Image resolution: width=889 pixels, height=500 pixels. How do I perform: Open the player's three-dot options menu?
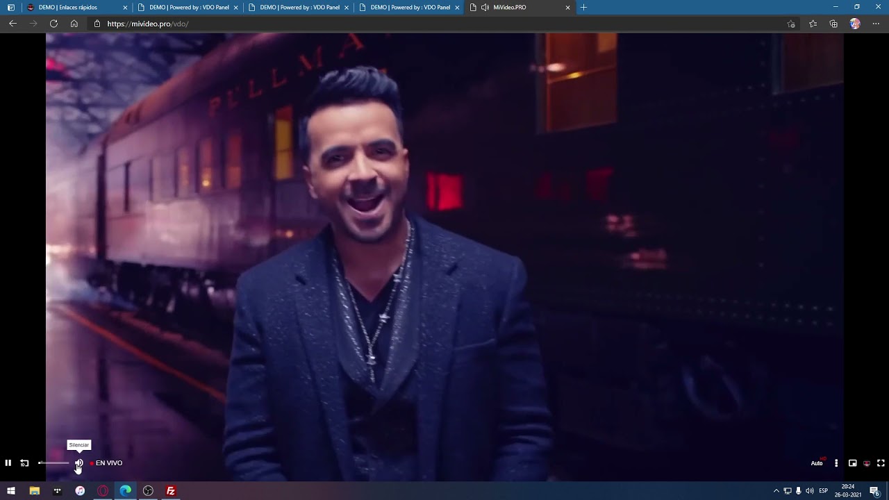coord(836,463)
